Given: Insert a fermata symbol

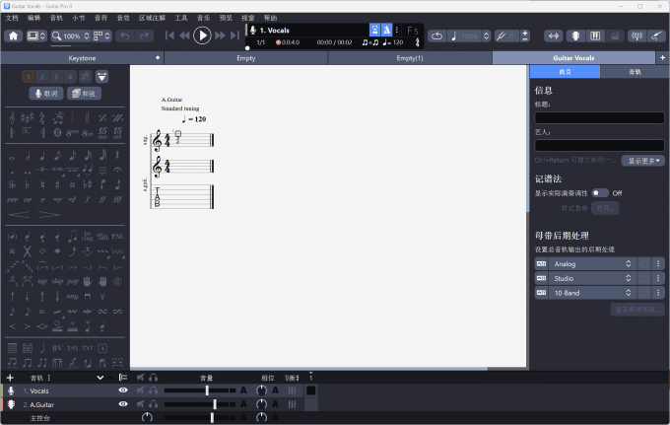Looking at the screenshot, I should tap(117, 170).
